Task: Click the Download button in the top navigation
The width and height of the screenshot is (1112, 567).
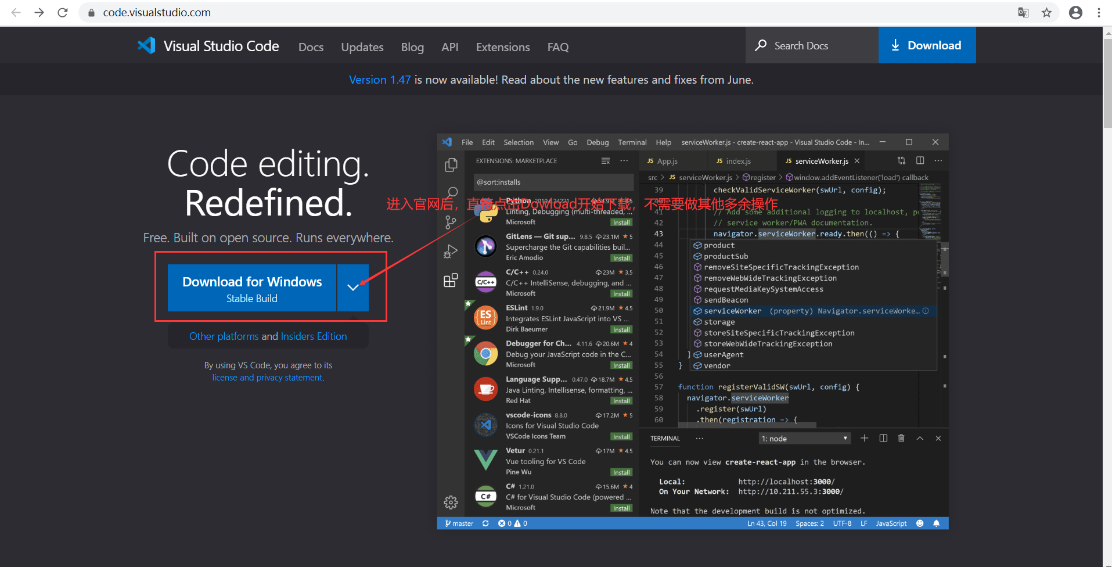Action: 927,45
